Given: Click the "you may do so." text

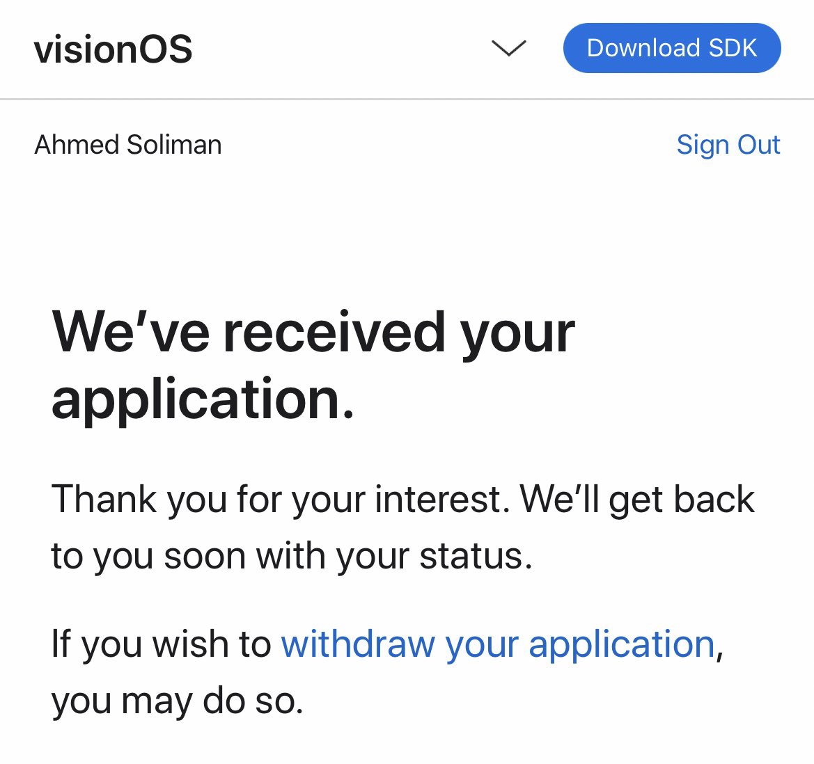Looking at the screenshot, I should coord(177,701).
